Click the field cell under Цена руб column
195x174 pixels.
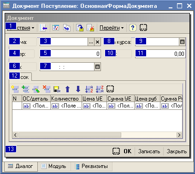point(147,106)
